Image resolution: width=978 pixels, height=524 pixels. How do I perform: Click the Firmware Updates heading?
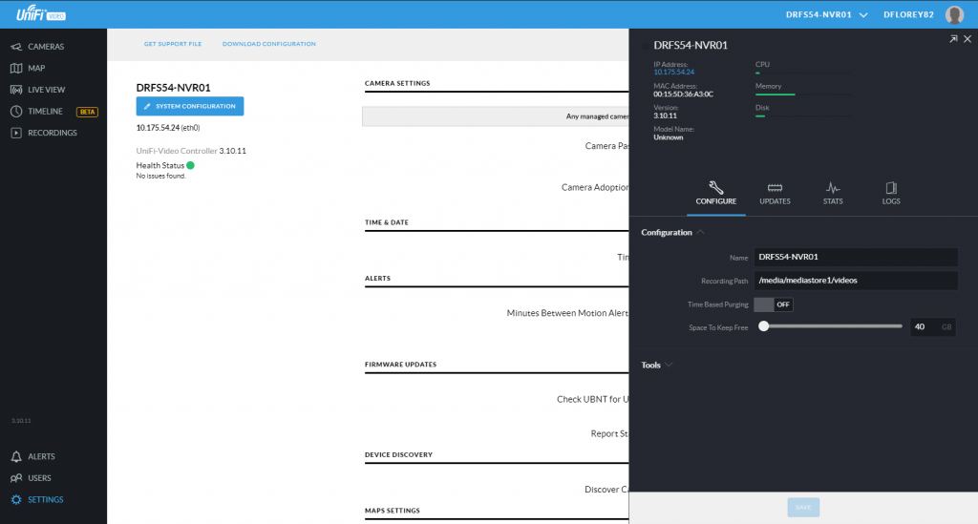click(400, 365)
